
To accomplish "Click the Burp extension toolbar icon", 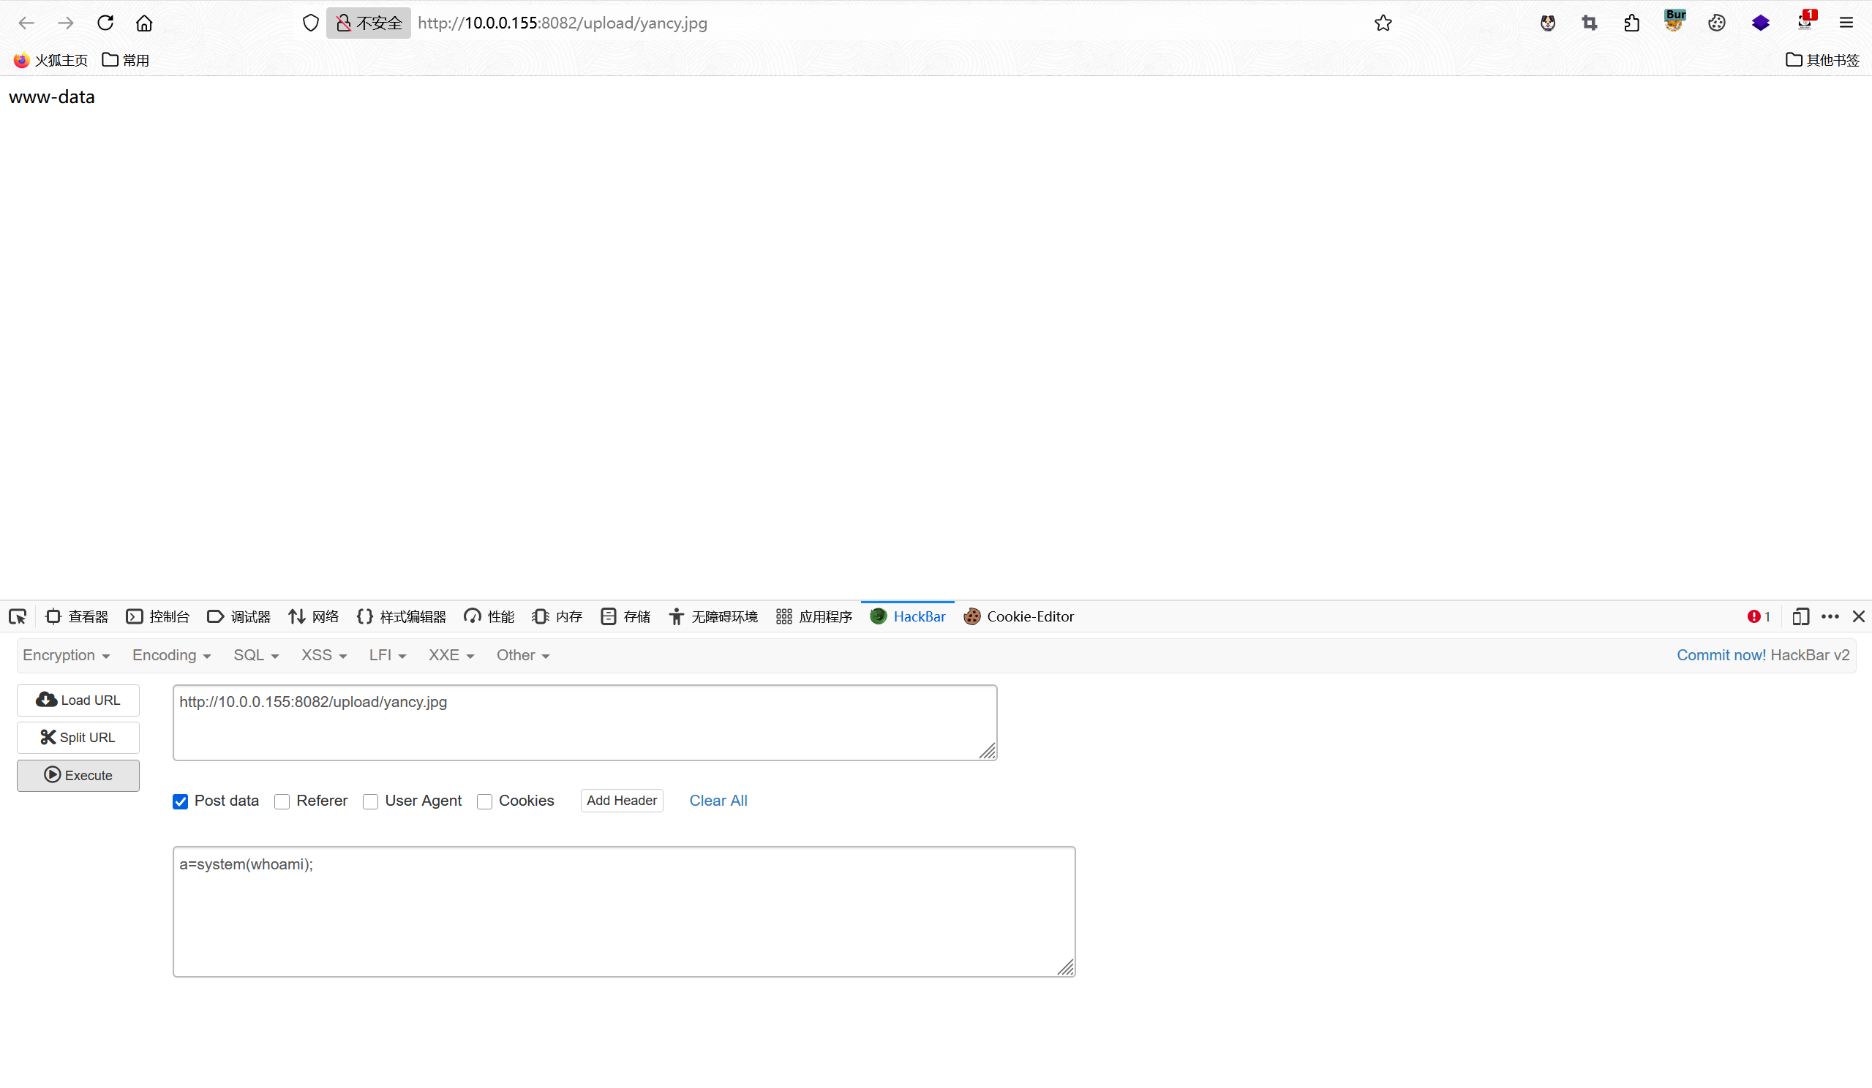I will tap(1674, 21).
